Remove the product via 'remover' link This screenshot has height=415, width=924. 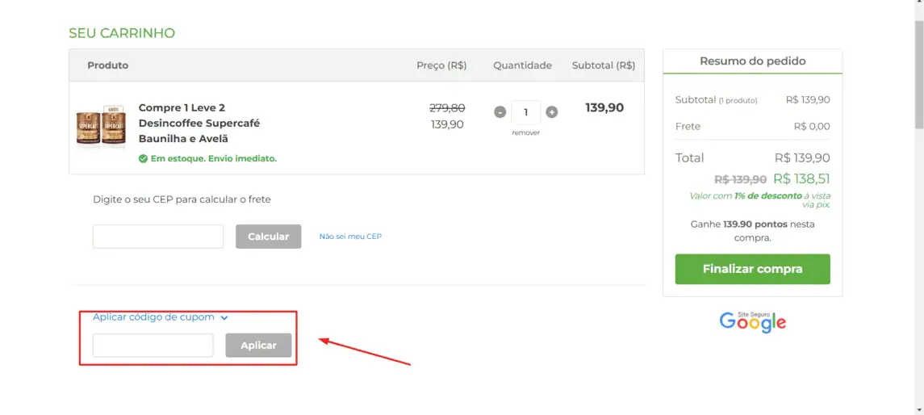point(525,132)
